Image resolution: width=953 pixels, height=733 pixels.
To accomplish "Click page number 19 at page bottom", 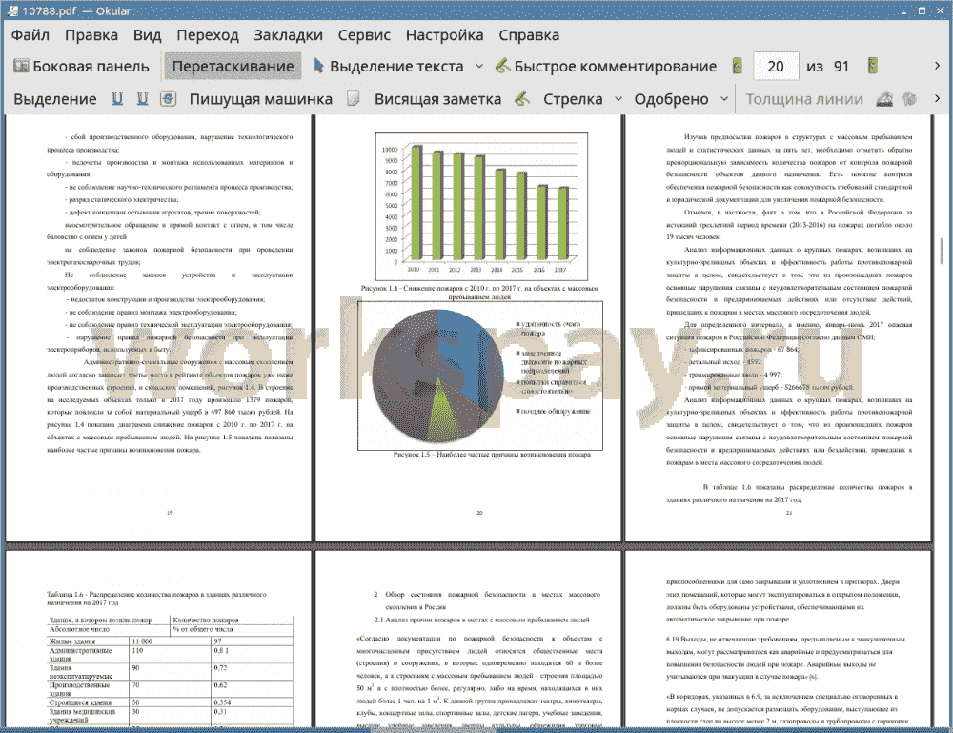I will (x=170, y=513).
